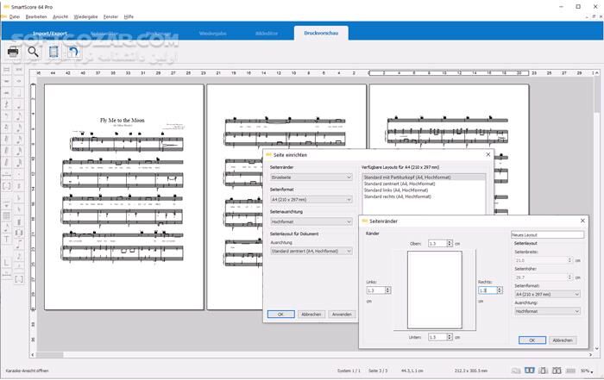Click 'Karaoke-Ansicht öffnen' in status bar
Screen dimensions: 604x380
(x=27, y=371)
